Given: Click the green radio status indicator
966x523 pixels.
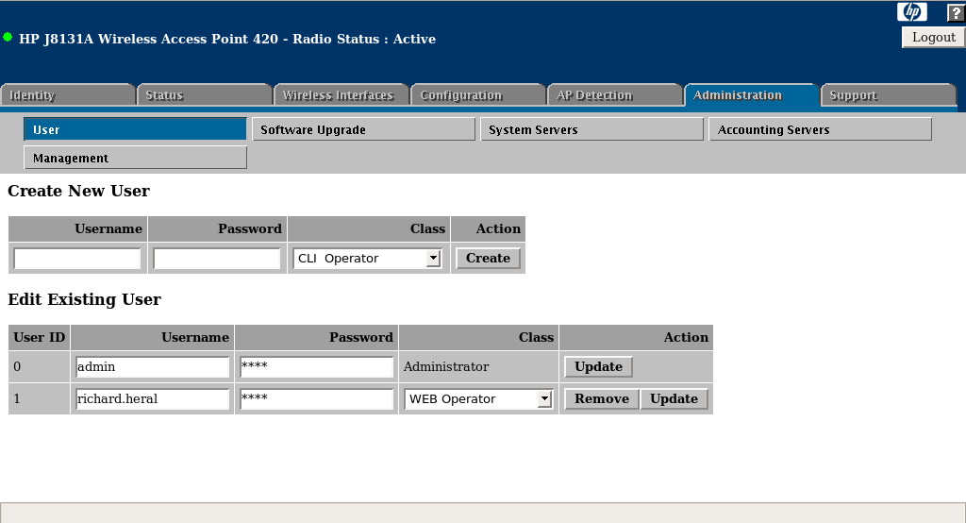Looking at the screenshot, I should coord(8,38).
